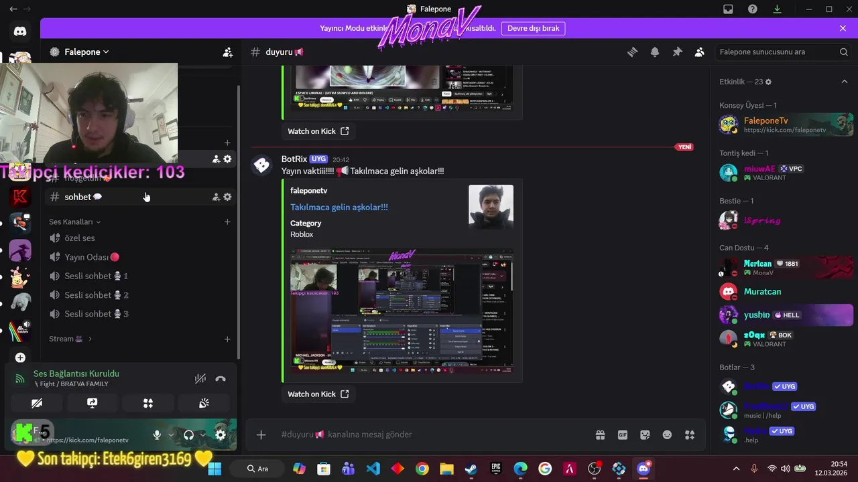Click the add a server plus button
This screenshot has height=482, width=858.
coord(20,357)
